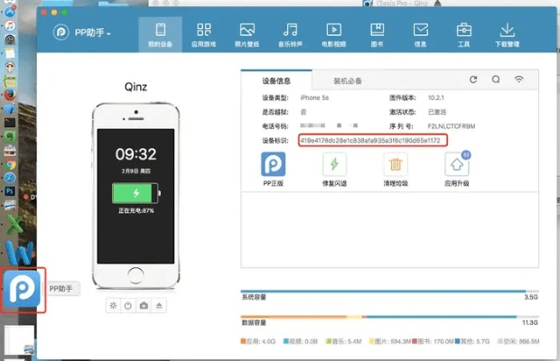Viewport: 560px width, 361px height.
Task: Open Microsoft Excel from the Dock
Action: tap(14, 225)
